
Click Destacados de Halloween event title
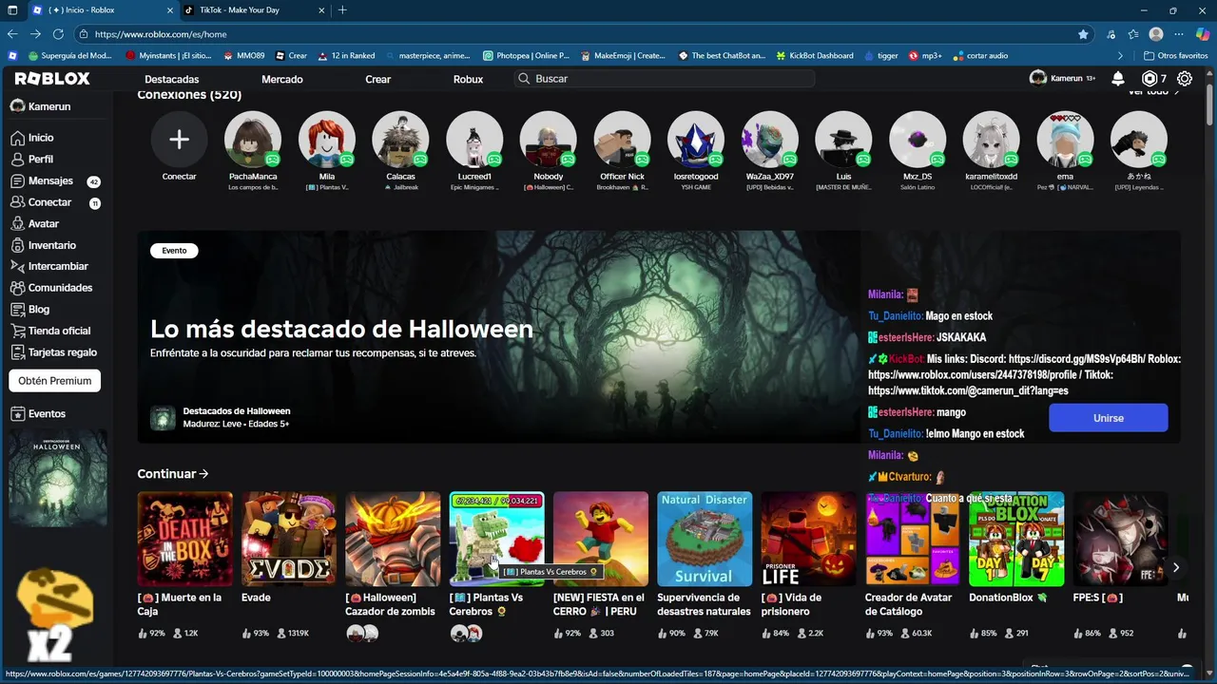pos(237,411)
